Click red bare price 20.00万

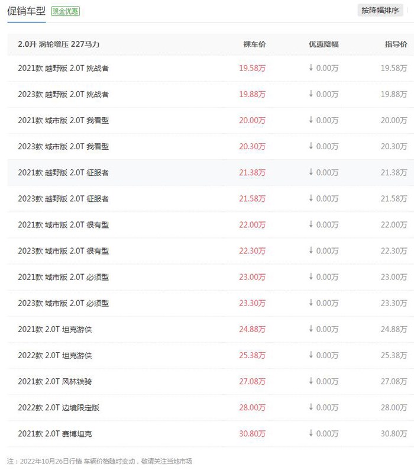(x=252, y=121)
